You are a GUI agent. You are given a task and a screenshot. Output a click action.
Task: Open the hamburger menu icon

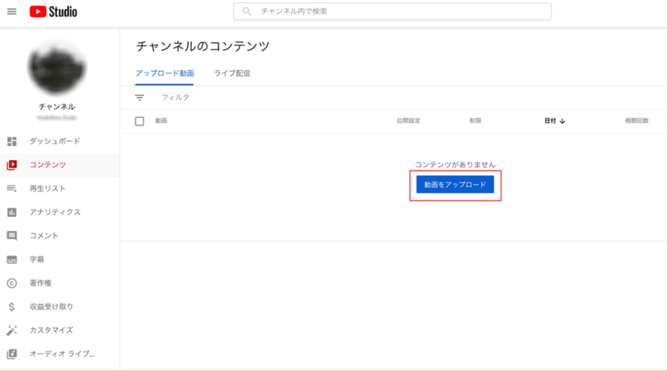[12, 12]
